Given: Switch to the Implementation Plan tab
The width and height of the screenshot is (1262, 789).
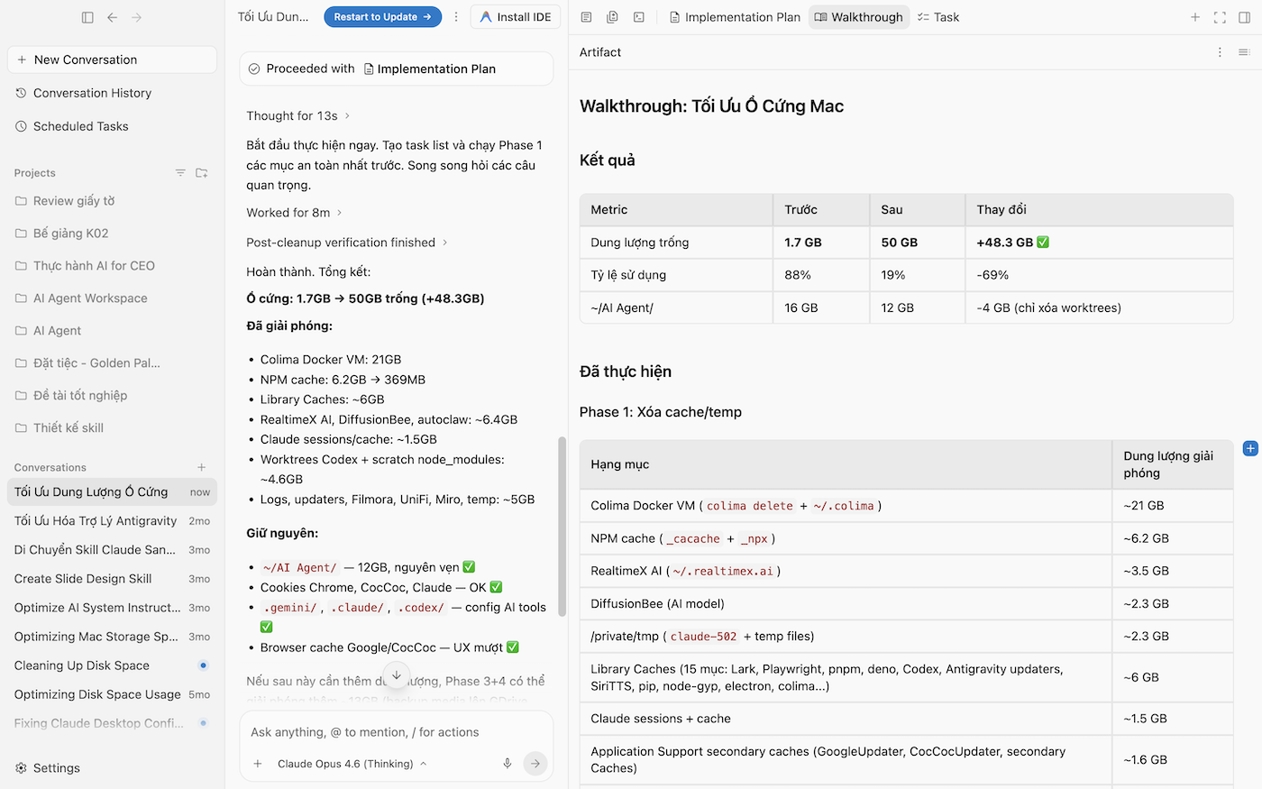Looking at the screenshot, I should pos(735,17).
